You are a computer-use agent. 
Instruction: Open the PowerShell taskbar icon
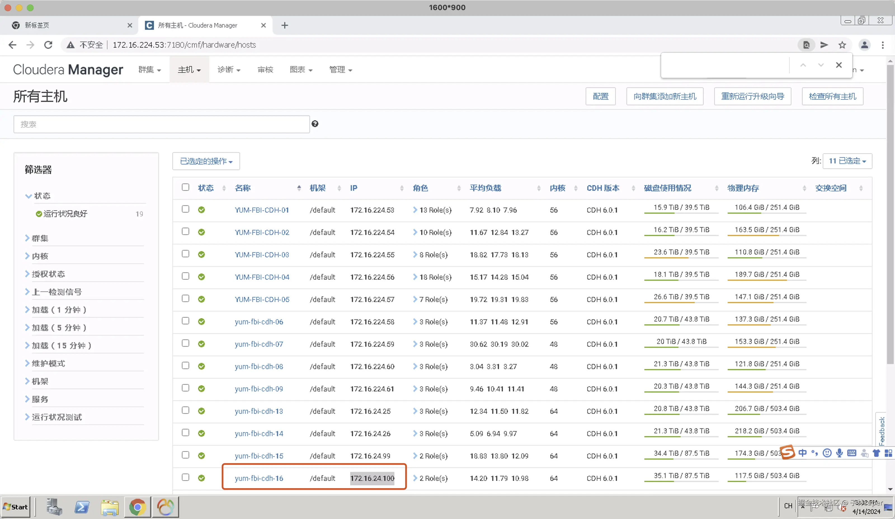point(82,507)
